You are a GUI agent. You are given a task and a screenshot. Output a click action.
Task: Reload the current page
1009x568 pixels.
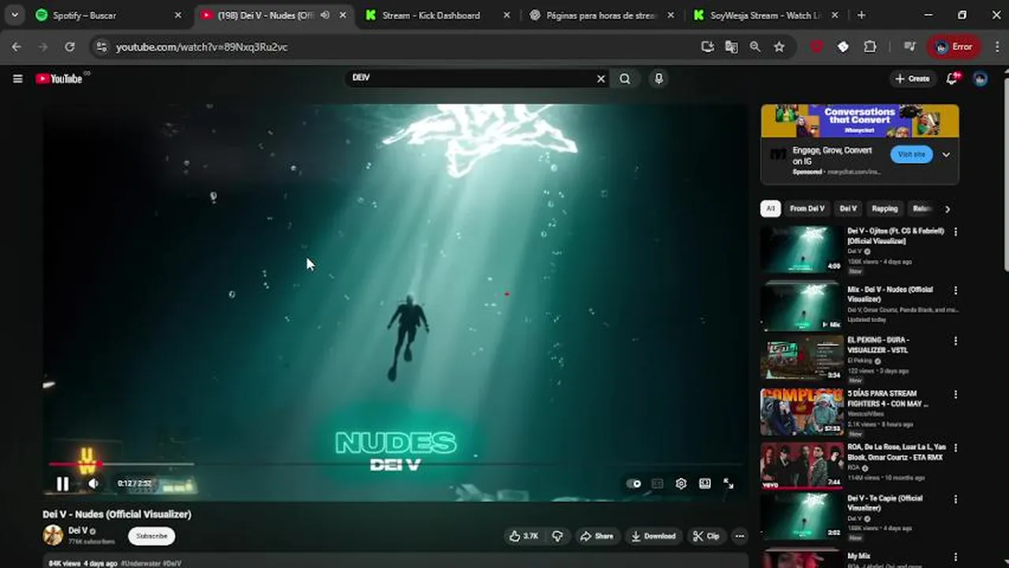pos(69,47)
